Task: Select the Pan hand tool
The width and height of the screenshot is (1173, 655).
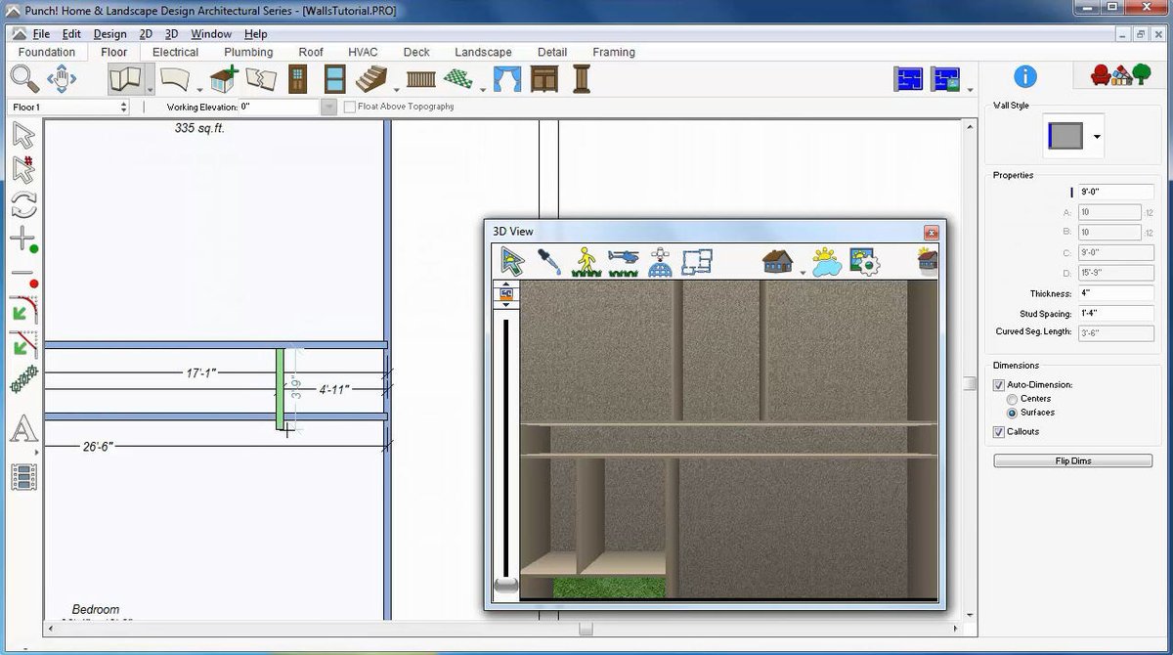Action: click(62, 78)
